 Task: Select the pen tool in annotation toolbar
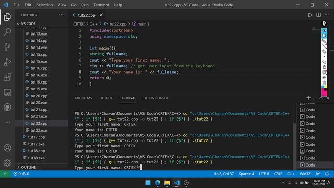click(324, 41)
